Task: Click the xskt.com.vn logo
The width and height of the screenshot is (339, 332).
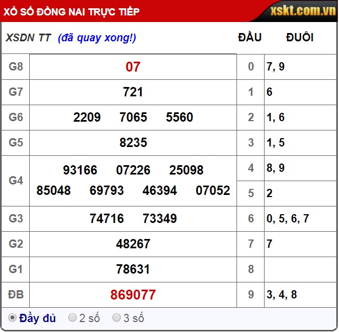Action: tap(302, 11)
